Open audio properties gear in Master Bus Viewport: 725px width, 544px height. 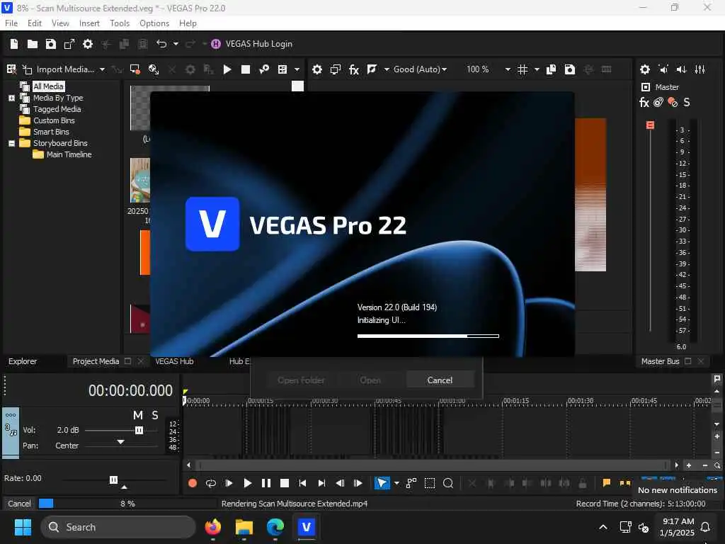click(x=645, y=69)
